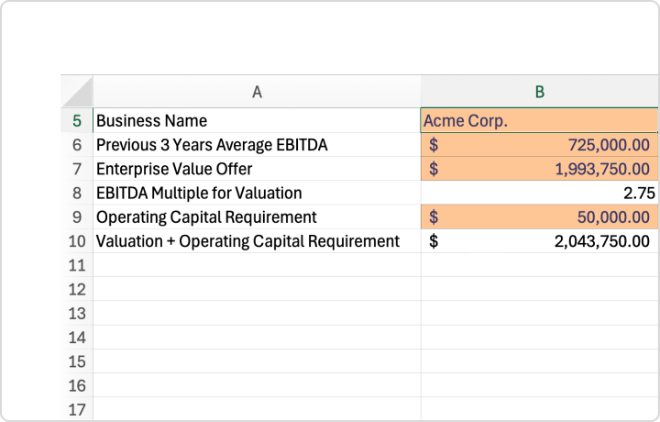Click empty cell in column A row 12
This screenshot has height=422, width=660.
[x=257, y=289]
